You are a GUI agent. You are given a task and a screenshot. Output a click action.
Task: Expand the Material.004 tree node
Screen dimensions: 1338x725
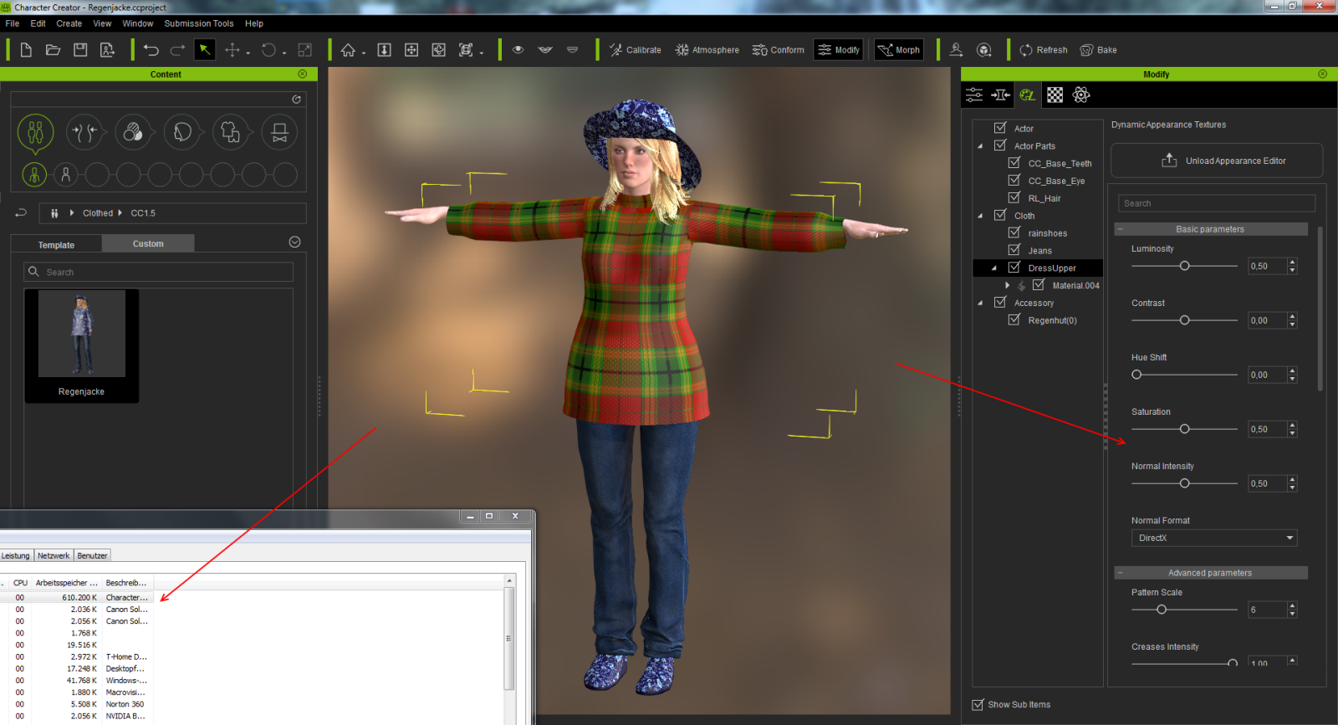[x=1007, y=285]
